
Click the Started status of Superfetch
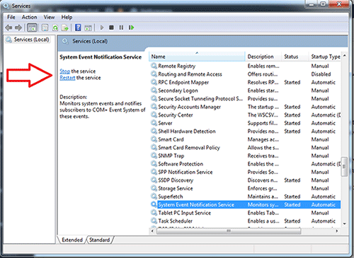click(292, 197)
